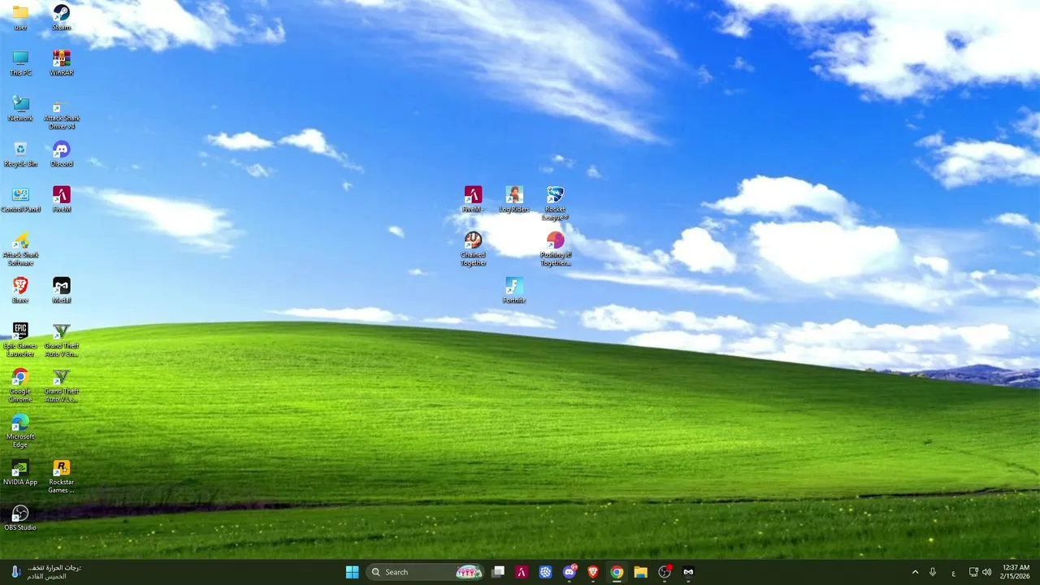The image size is (1040, 585).
Task: Select the Network desktop icon
Action: pyautogui.click(x=20, y=108)
